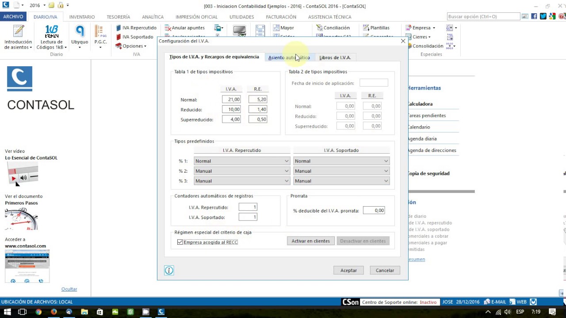
Task: Open the TESORERÍA ribbon tab
Action: coord(119,17)
